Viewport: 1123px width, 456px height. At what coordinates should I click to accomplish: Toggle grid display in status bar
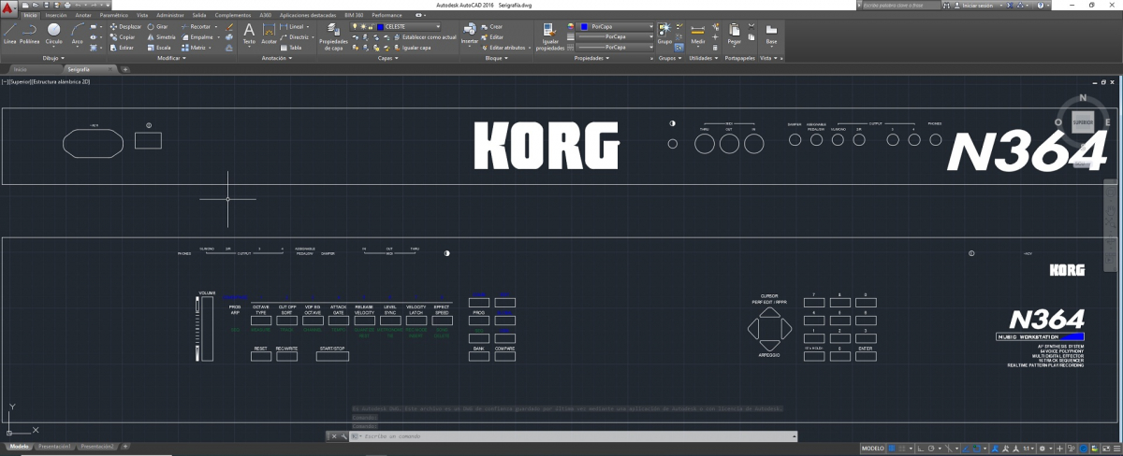[x=894, y=449]
